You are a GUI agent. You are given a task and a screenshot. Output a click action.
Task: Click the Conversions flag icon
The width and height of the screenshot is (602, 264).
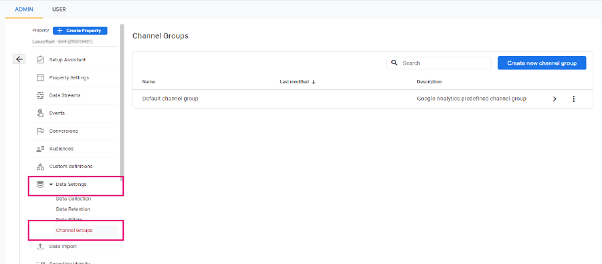pos(40,131)
